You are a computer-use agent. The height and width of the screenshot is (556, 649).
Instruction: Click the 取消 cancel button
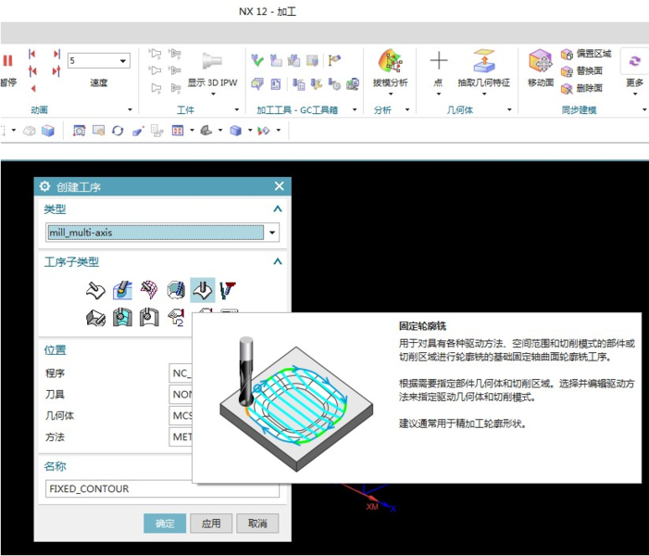click(257, 524)
